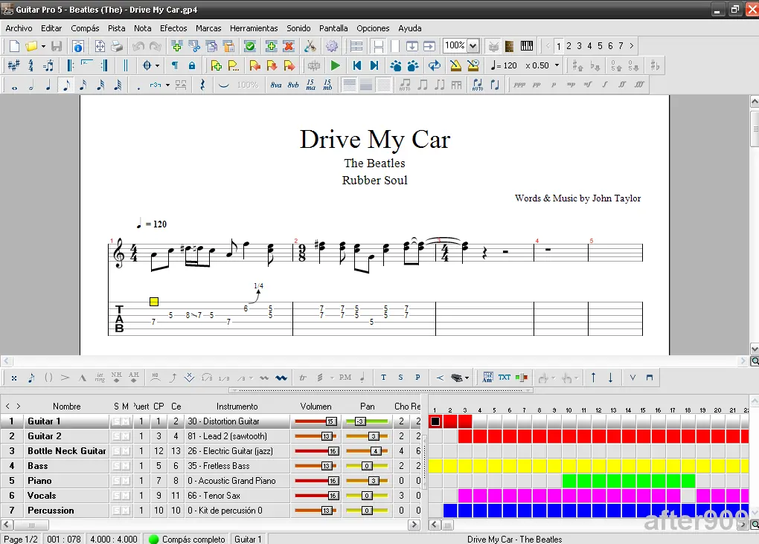Open the tempo multiplier x0.50 dropdown
Viewport: 759px width, 544px height.
[557, 65]
